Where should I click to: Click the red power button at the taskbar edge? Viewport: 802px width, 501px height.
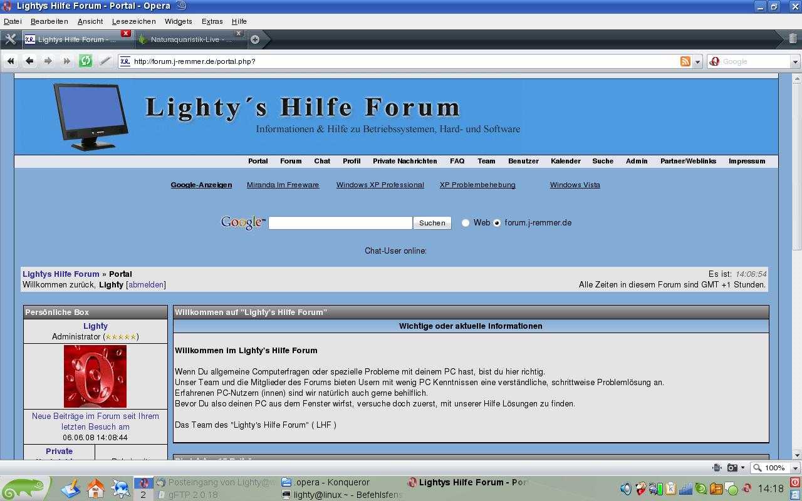795,482
